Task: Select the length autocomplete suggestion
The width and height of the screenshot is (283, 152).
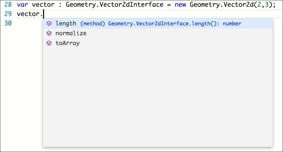Action: click(158, 24)
